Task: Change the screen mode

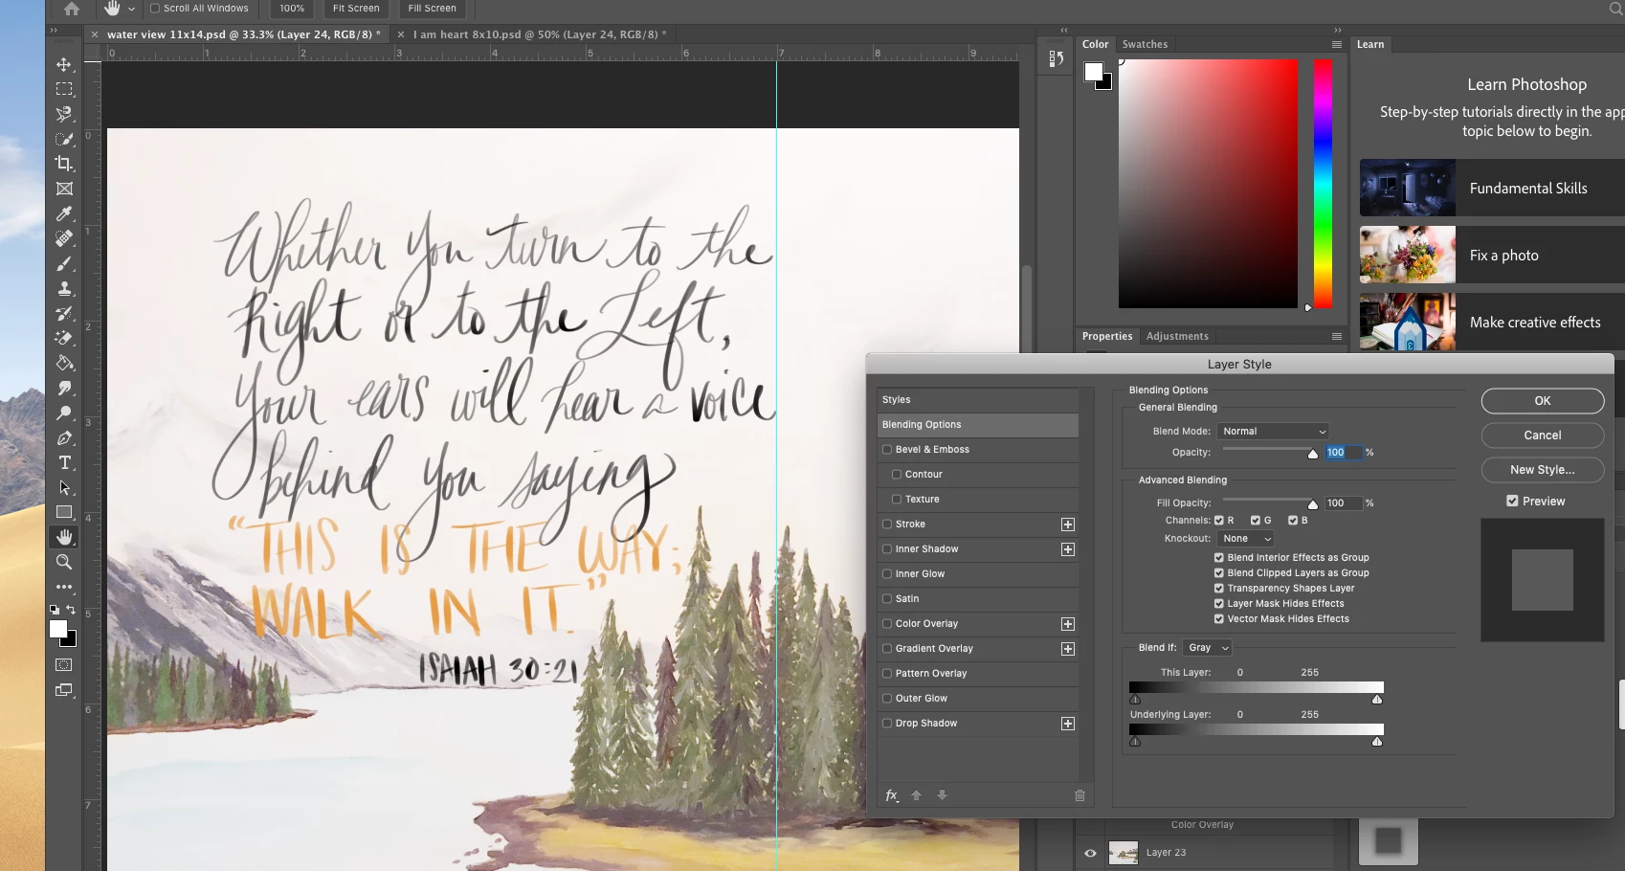Action: coord(64,690)
